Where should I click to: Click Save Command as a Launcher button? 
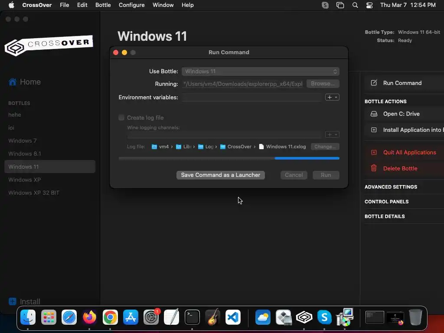pyautogui.click(x=221, y=175)
